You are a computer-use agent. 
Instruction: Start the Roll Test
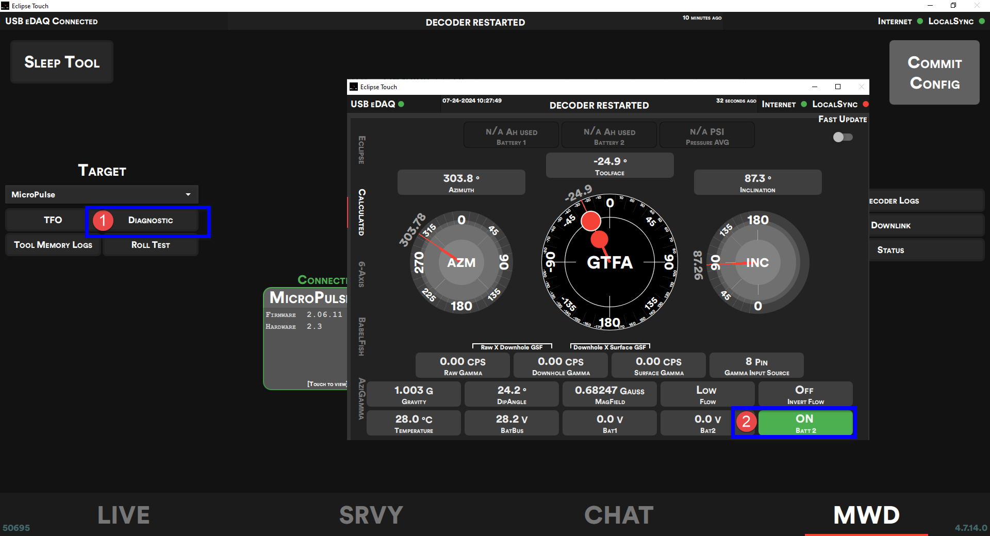[x=151, y=245]
